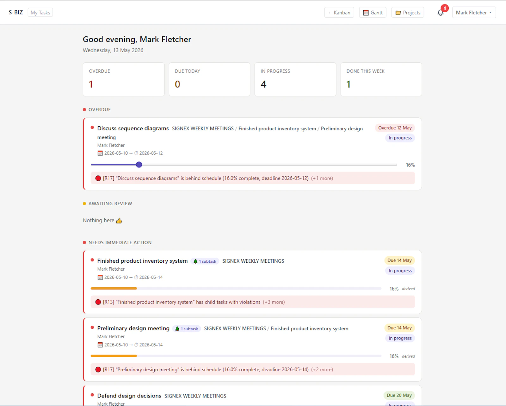
Task: Click the Gantt calendar icon
Action: coord(366,13)
